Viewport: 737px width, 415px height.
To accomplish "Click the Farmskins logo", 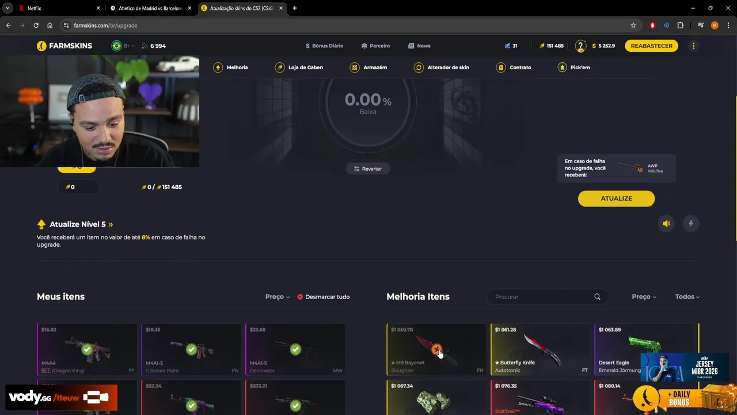I will tap(64, 46).
